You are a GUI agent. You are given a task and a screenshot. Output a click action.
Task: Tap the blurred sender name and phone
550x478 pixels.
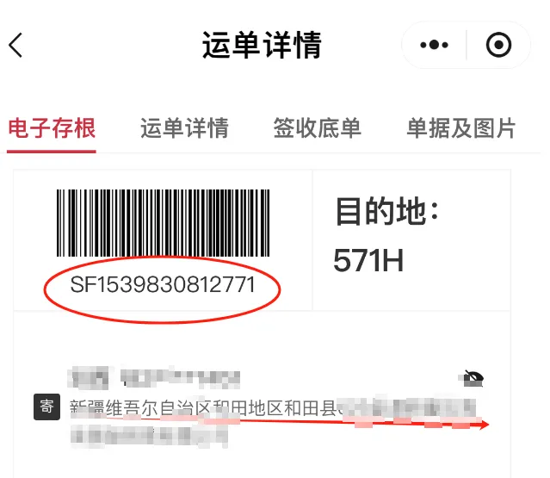[x=154, y=378]
